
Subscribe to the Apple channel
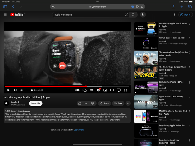pyautogui.click(x=36, y=103)
